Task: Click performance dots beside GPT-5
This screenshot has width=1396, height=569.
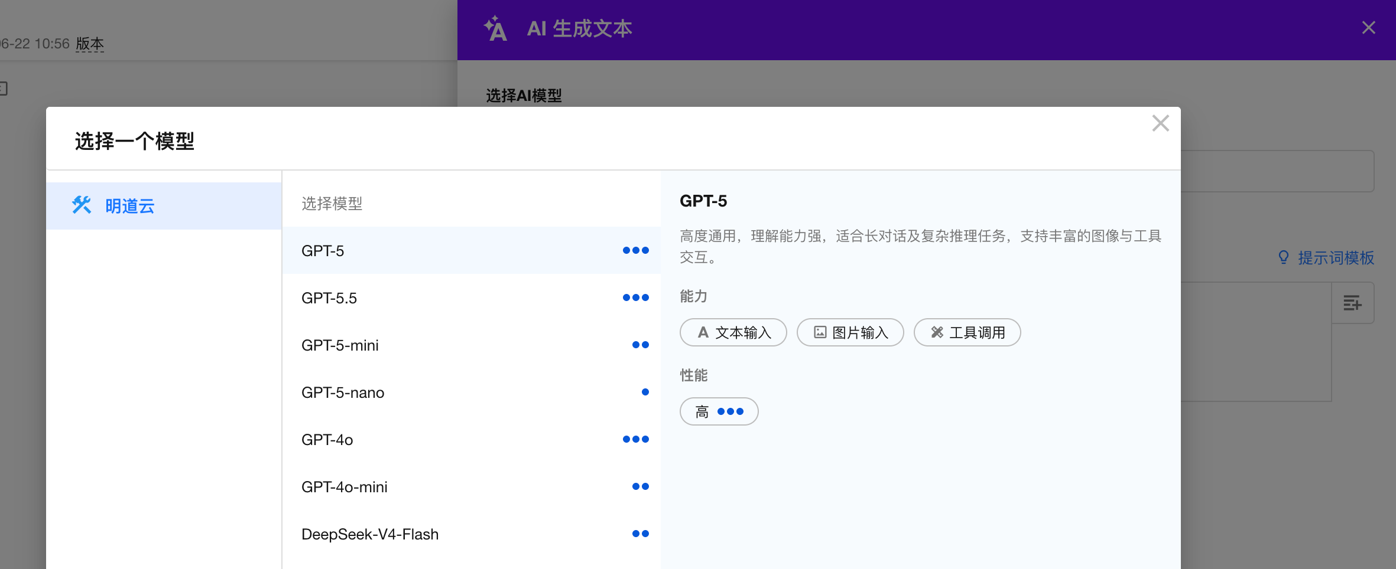Action: click(x=636, y=250)
